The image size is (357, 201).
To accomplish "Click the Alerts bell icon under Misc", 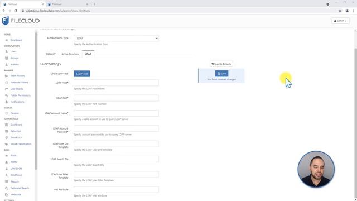I will pos(6,162).
